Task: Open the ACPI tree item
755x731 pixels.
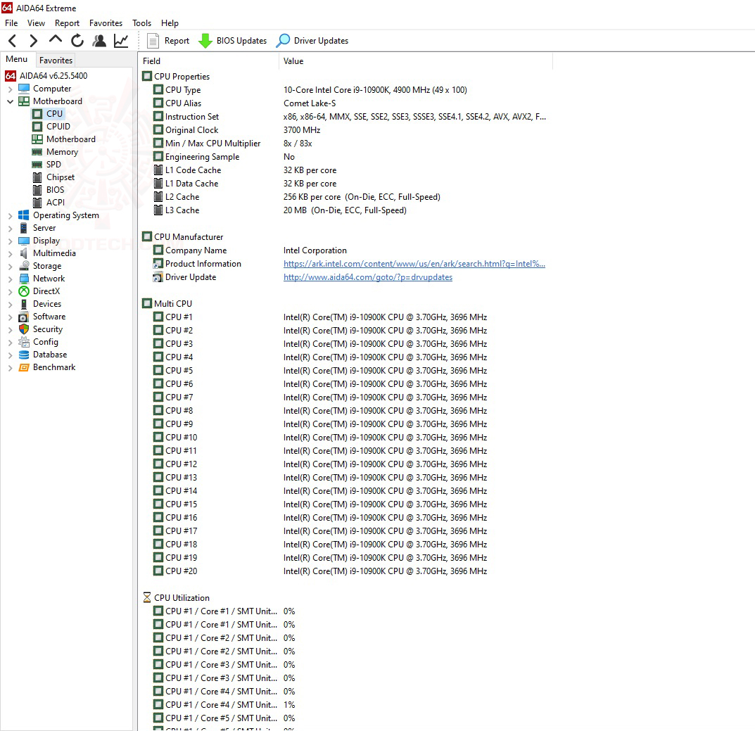Action: (49, 202)
